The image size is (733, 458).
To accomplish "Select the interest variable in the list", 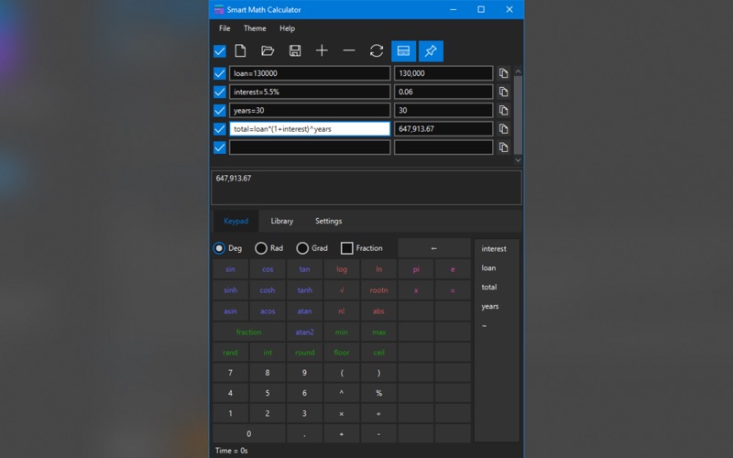I will tap(494, 248).
